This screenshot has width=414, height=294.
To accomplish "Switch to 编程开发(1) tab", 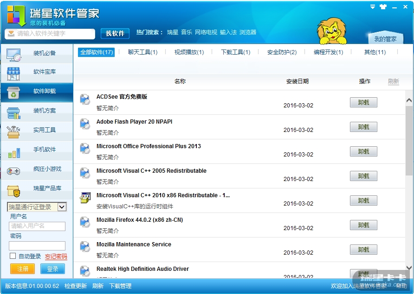I will tap(329, 52).
